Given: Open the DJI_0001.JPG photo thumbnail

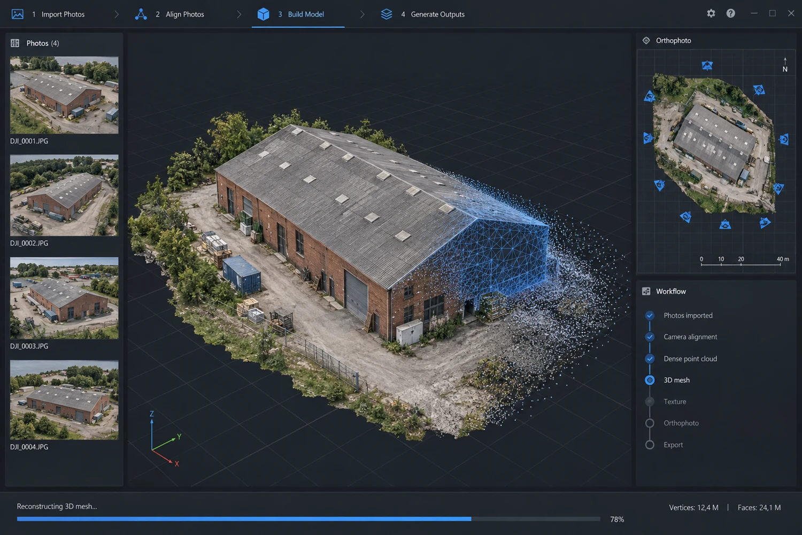Looking at the screenshot, I should [64, 95].
